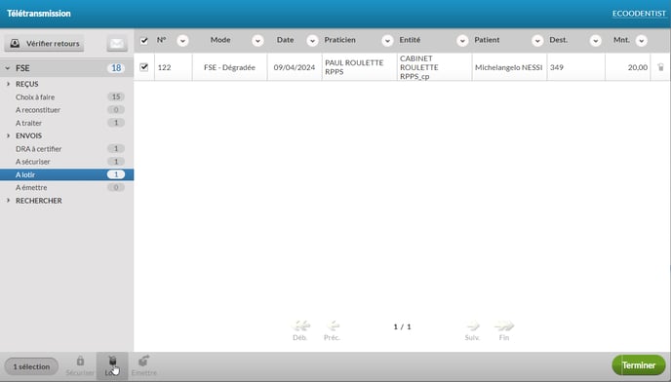Click the Vérifier retours button
The height and width of the screenshot is (382, 671).
pos(45,43)
